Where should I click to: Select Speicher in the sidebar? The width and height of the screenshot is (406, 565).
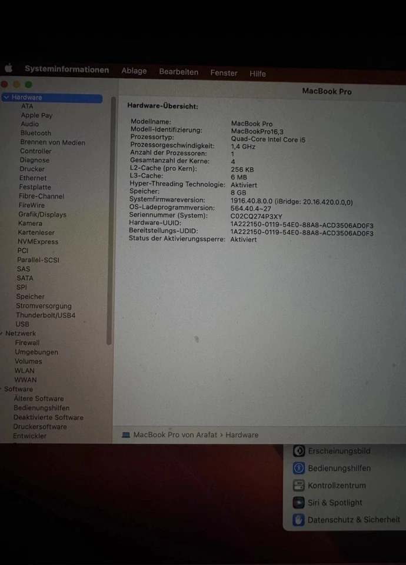tap(30, 297)
